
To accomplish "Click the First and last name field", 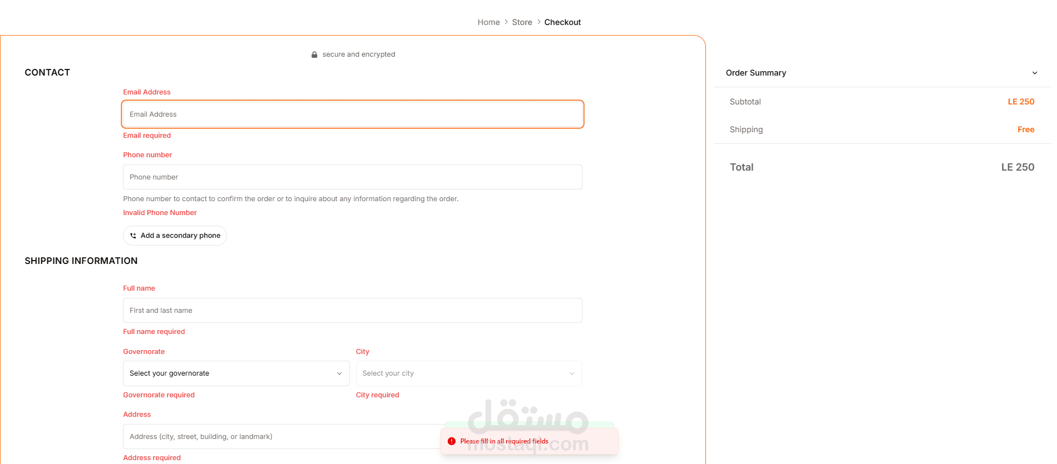I will pyautogui.click(x=353, y=311).
